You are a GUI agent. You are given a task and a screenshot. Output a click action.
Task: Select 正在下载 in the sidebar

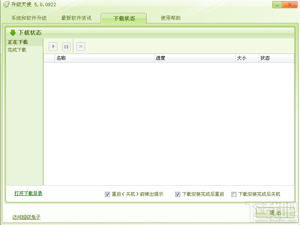[x=24, y=42]
